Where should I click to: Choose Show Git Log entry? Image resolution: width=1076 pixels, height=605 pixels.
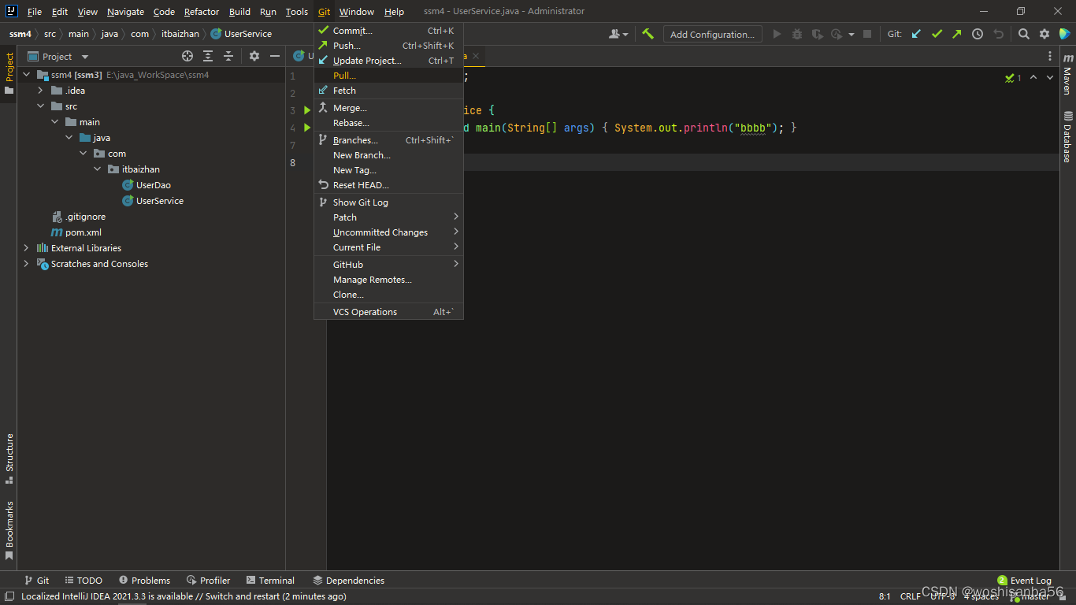tap(388, 202)
